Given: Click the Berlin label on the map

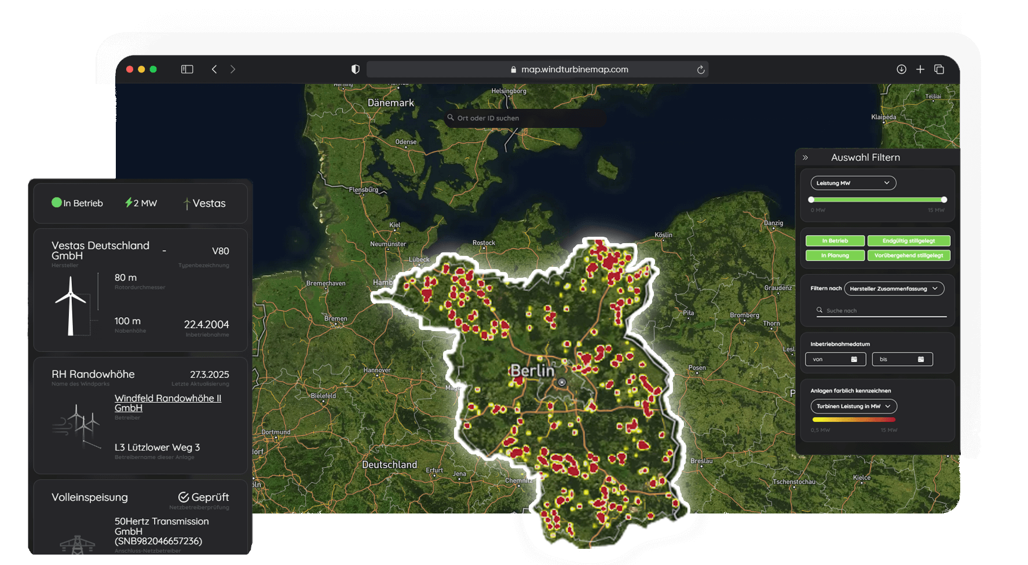Looking at the screenshot, I should (x=532, y=370).
